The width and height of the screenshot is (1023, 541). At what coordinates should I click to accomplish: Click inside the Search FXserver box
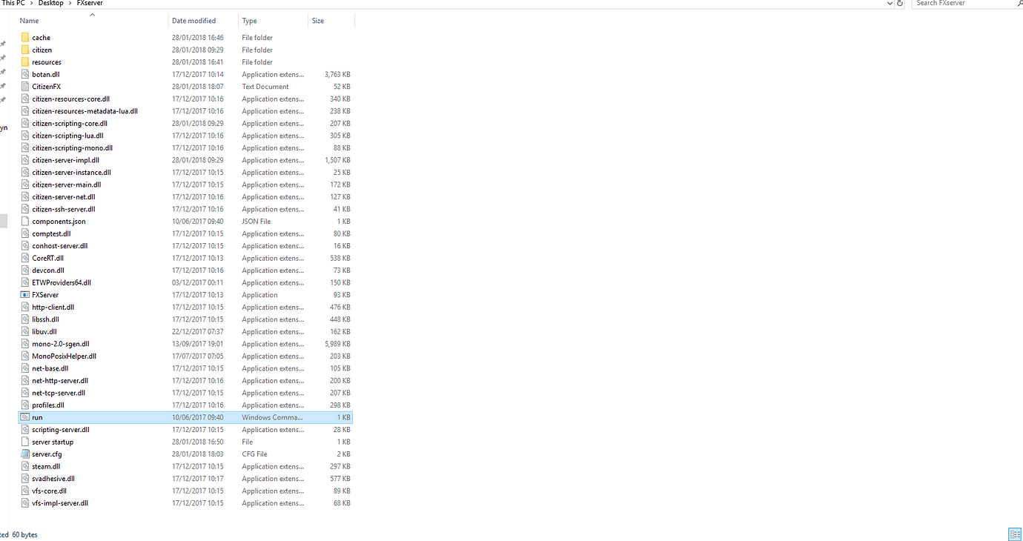click(956, 4)
